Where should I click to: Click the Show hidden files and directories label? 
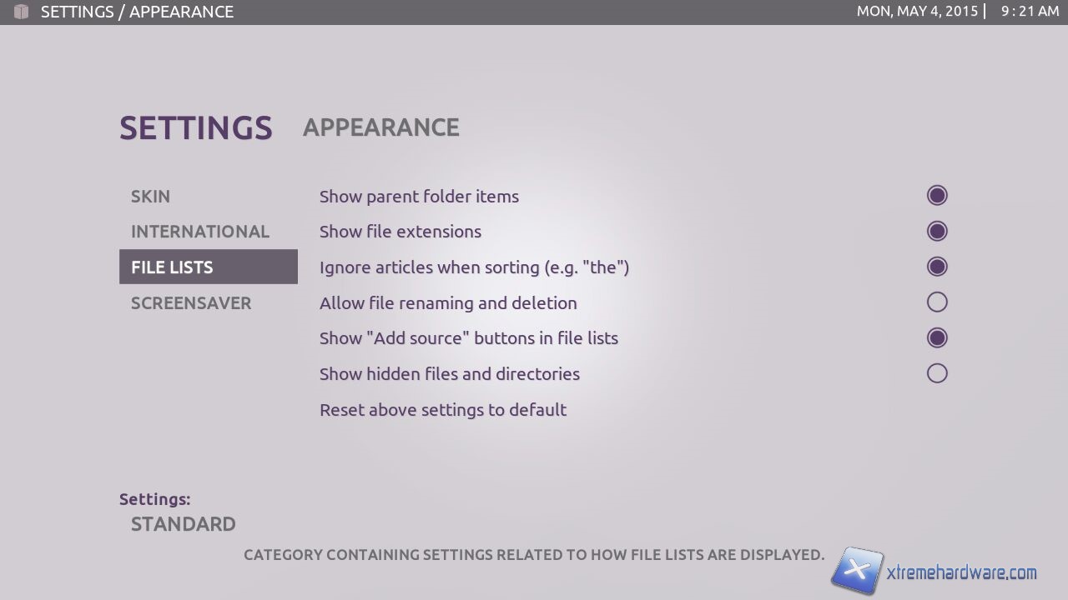450,374
